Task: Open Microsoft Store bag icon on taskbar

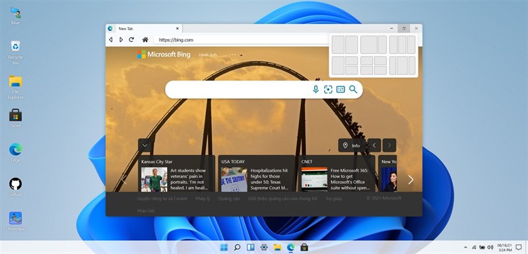Action: [304, 247]
